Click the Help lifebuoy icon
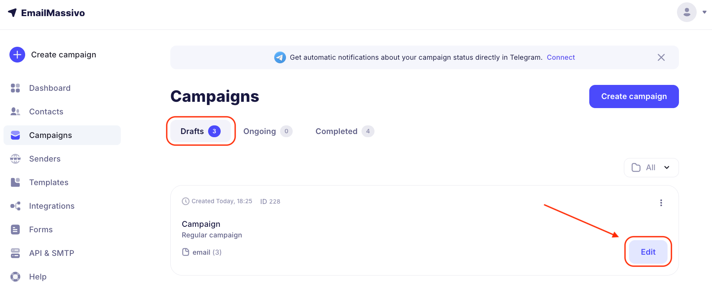This screenshot has height=283, width=712. 15,277
